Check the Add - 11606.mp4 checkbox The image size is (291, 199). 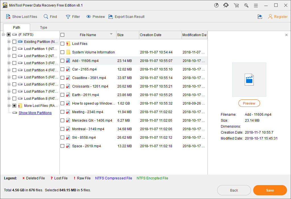click(x=63, y=61)
